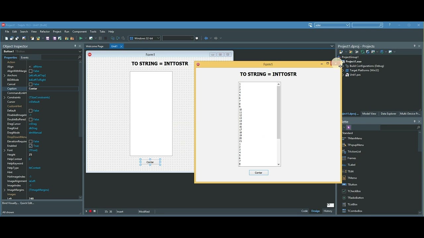Expand the Anchors property
The height and width of the screenshot is (238, 424).
click(x=5, y=75)
